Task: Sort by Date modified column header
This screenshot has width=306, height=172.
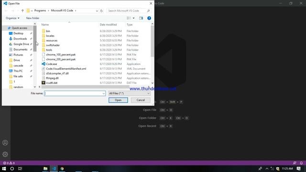Action: 108,24
